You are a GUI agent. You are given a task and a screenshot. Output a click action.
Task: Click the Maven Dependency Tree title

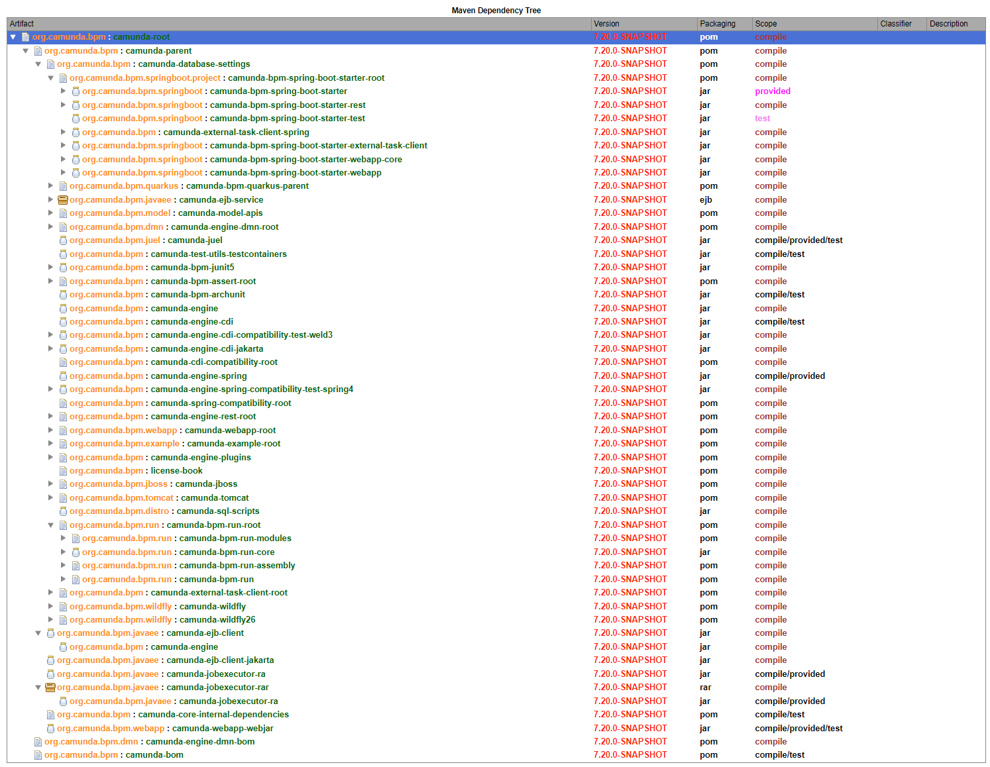[x=496, y=11]
